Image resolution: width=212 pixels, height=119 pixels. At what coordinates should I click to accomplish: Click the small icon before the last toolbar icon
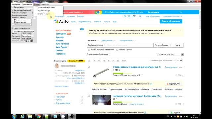[x=113, y=61]
